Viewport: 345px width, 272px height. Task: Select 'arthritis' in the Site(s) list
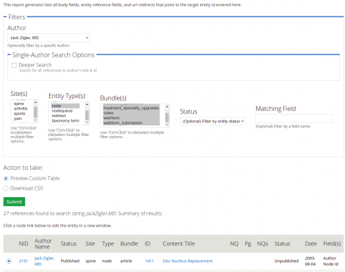[20, 109]
